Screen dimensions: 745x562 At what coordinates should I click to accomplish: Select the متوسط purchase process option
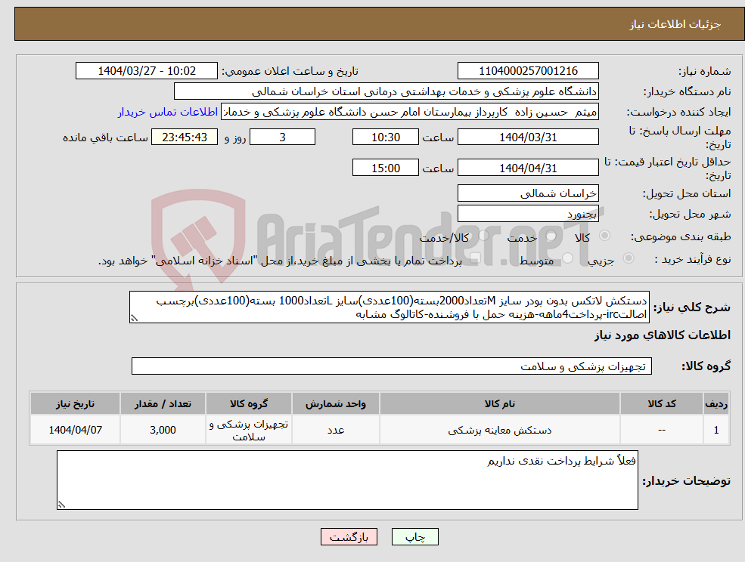pyautogui.click(x=568, y=257)
